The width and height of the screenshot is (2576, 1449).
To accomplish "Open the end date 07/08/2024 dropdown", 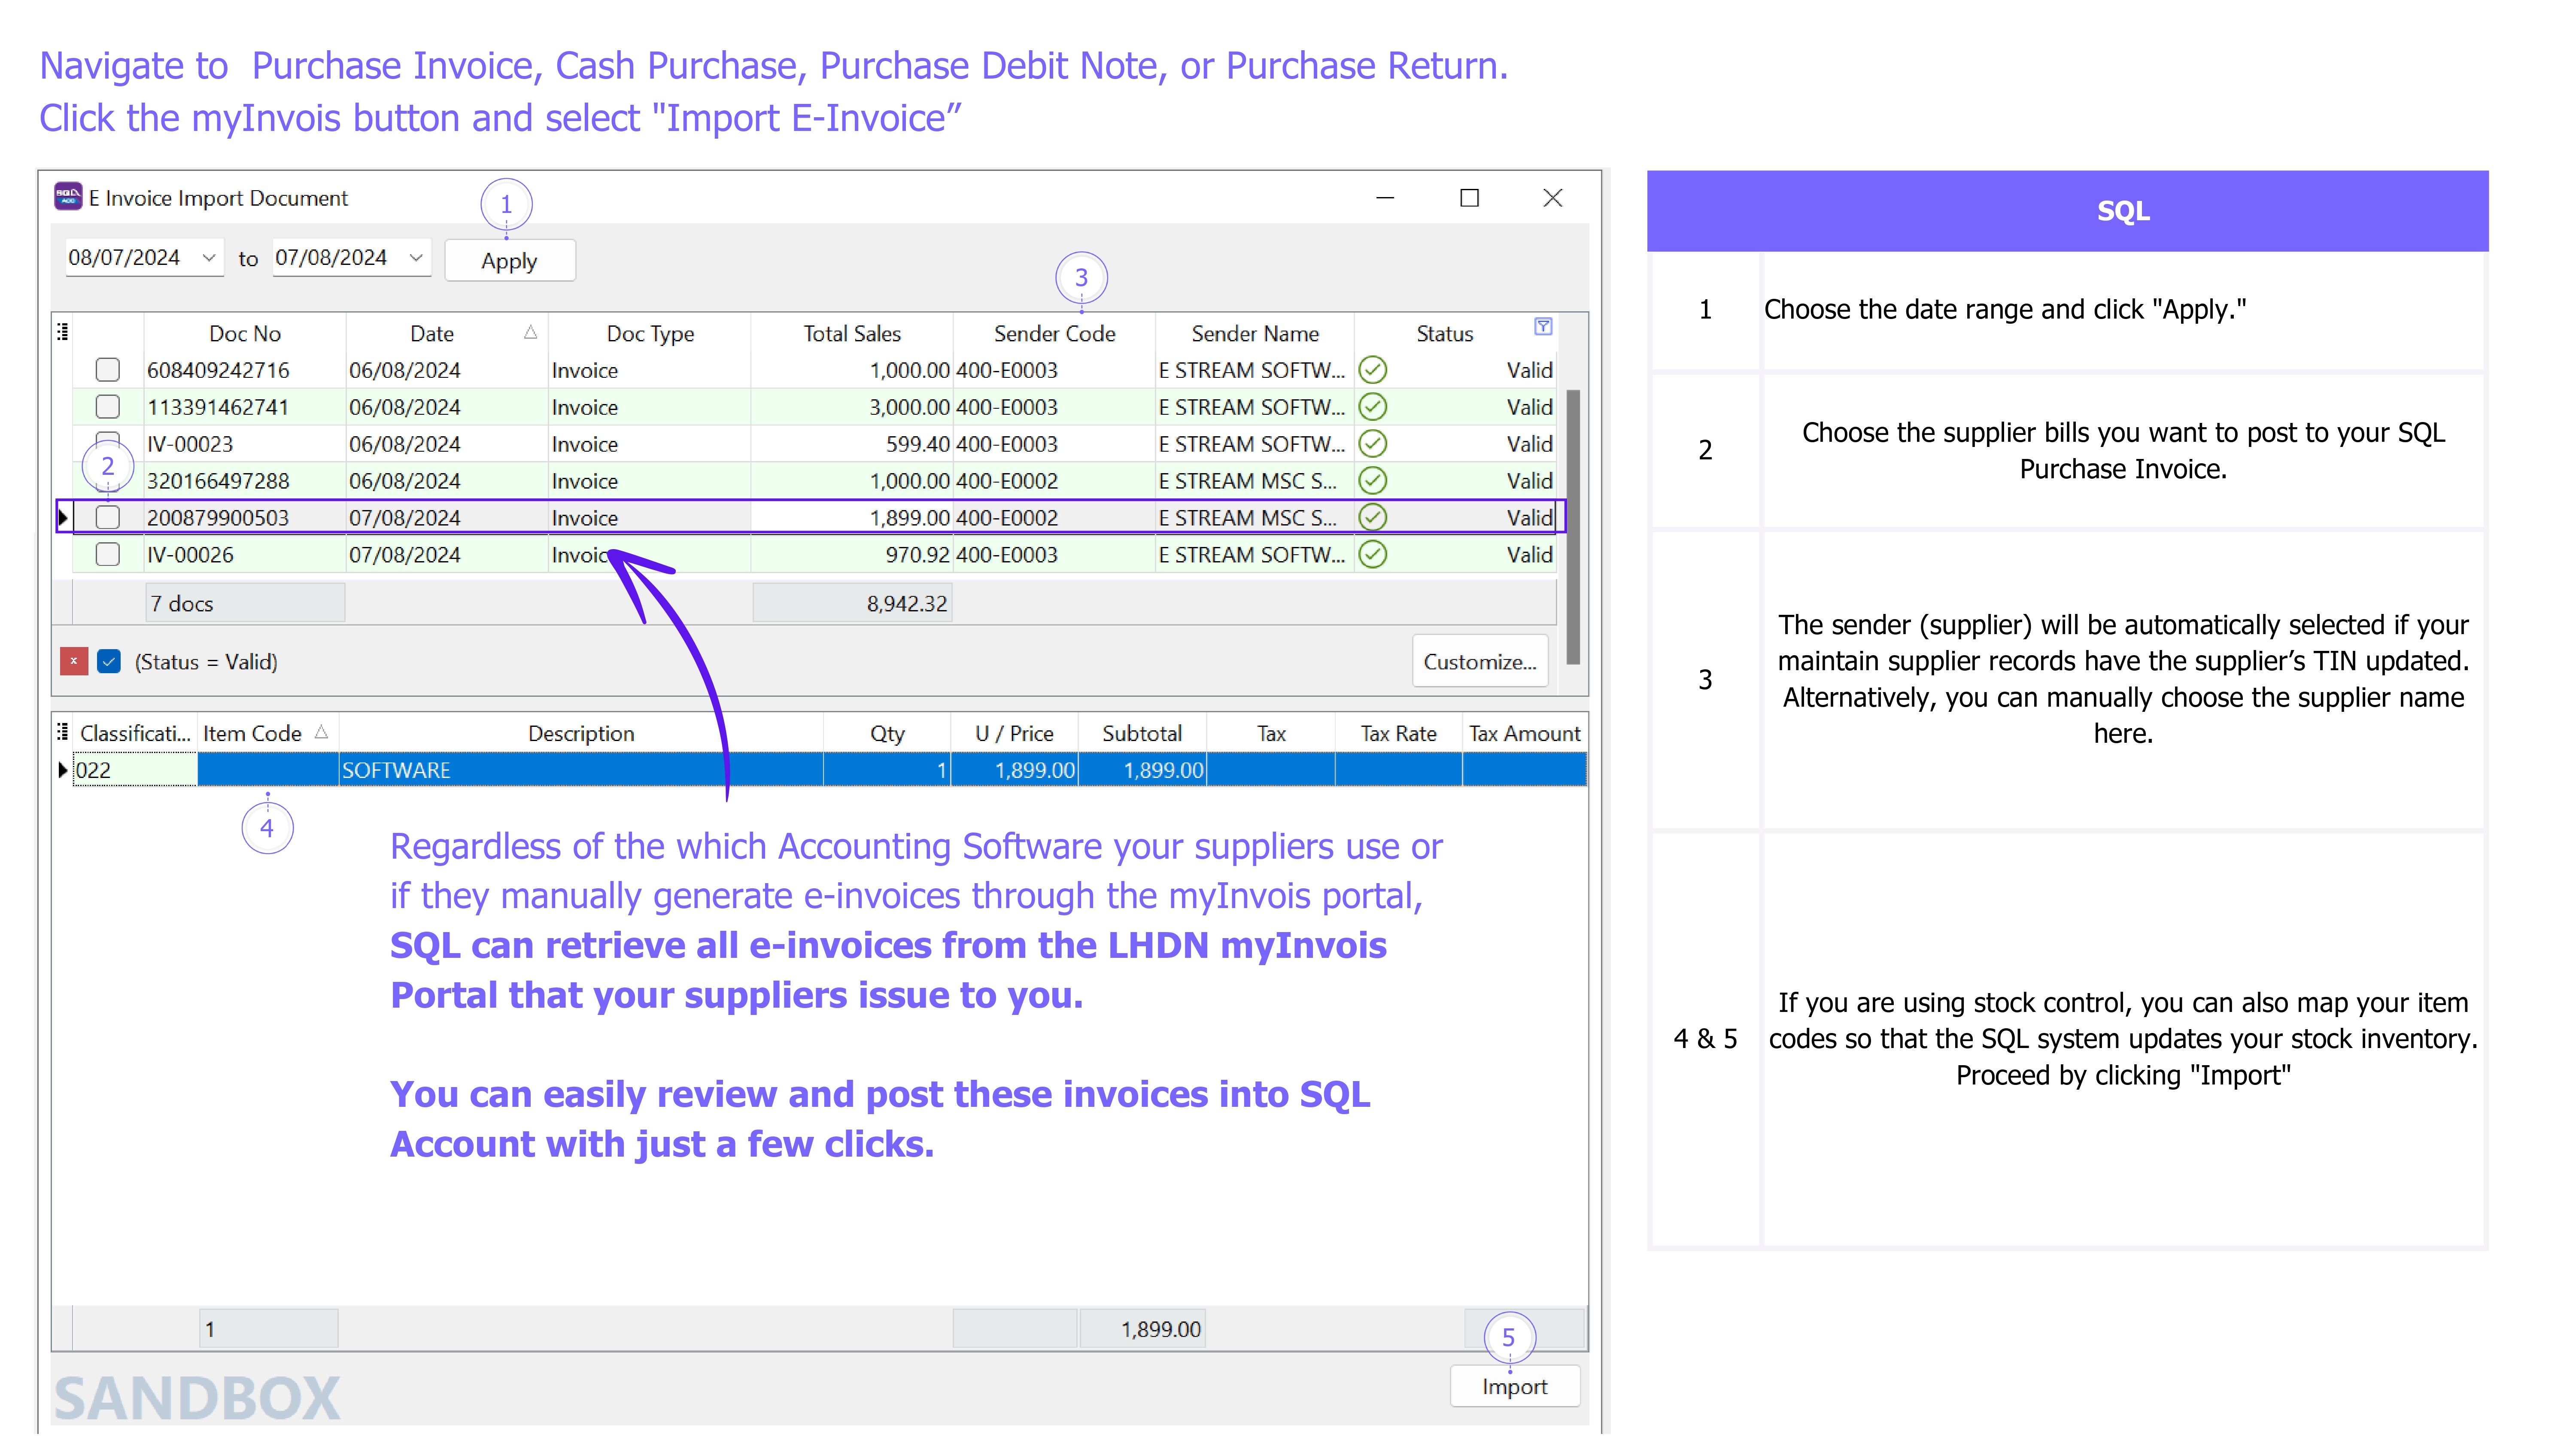I will (x=416, y=258).
